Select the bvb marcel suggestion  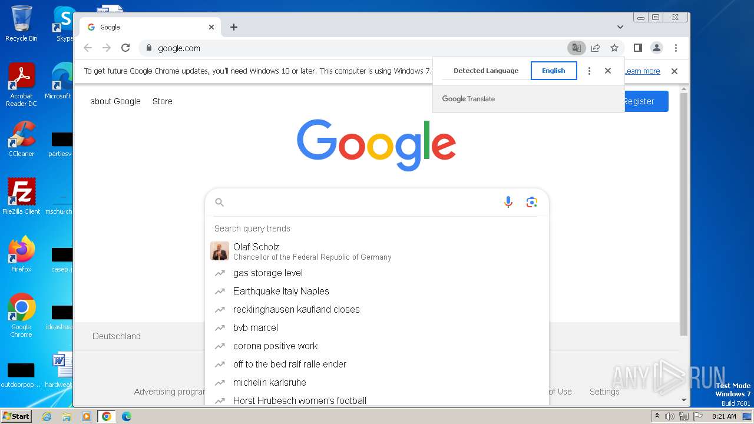(377, 327)
